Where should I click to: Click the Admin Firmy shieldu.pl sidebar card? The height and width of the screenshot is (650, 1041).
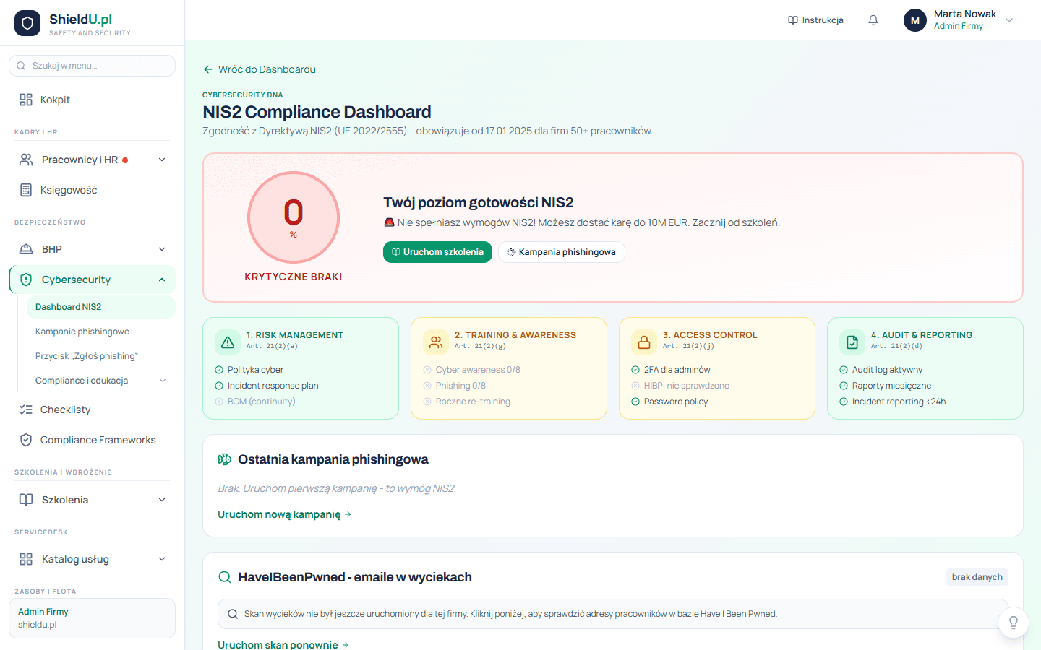pyautogui.click(x=92, y=618)
